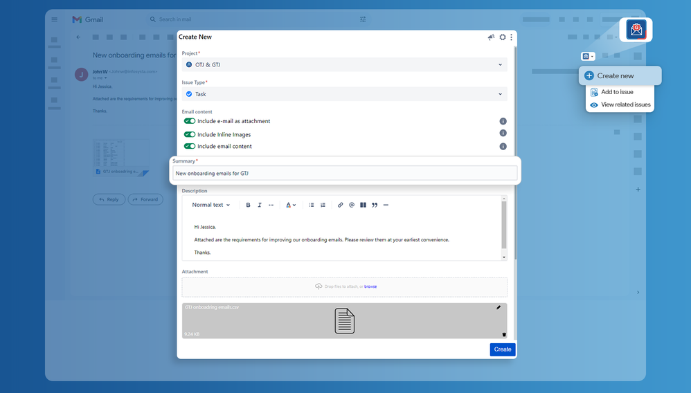Open the text color dropdown
691x393 pixels.
coord(291,205)
